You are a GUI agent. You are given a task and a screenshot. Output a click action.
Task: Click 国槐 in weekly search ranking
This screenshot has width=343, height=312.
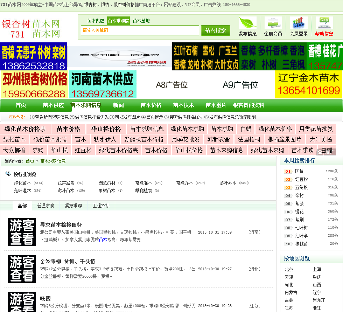tap(299, 171)
